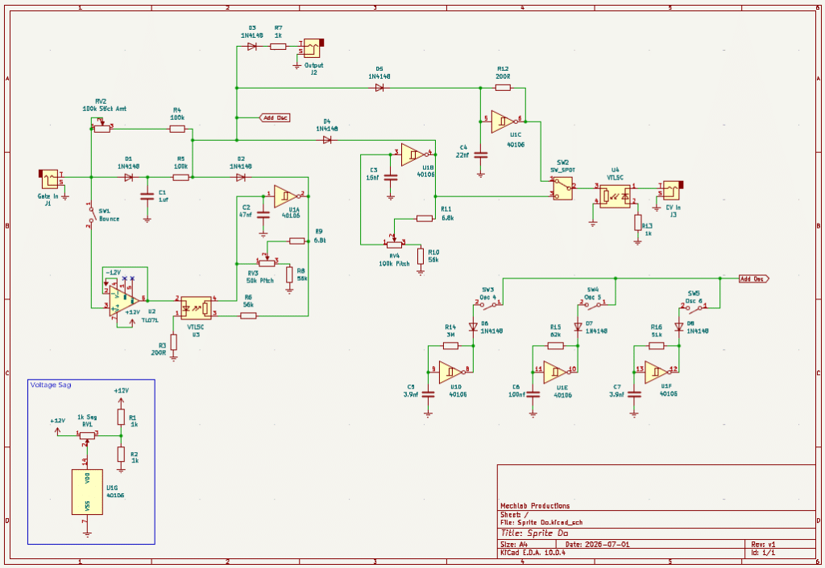The width and height of the screenshot is (825, 568).
Task: Select the SW3 Osc 4 switch symbol
Action: click(x=487, y=304)
